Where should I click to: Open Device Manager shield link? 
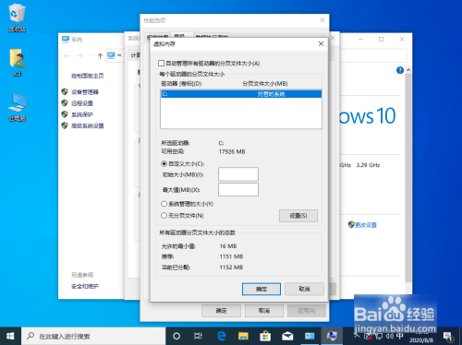[x=85, y=92]
